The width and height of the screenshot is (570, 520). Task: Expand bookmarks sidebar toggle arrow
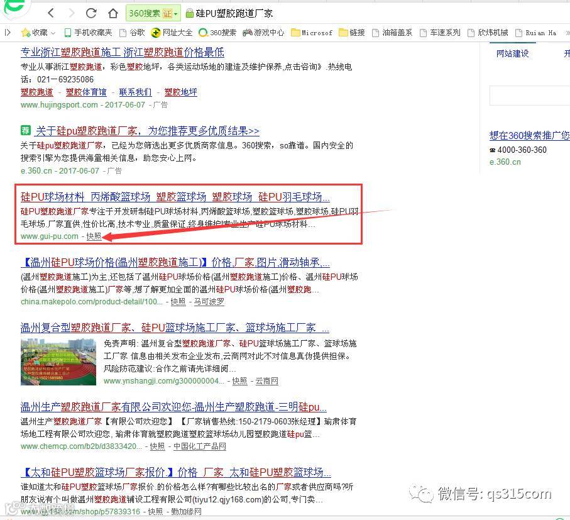pos(8,33)
